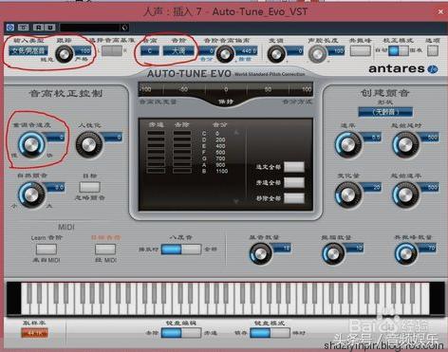The width and height of the screenshot is (448, 352).
Task: Click the antares logo icon
Action: point(433,69)
